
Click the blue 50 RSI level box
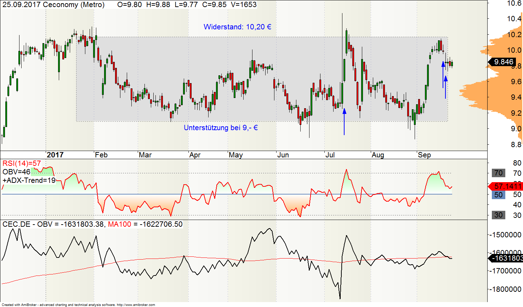pos(498,195)
